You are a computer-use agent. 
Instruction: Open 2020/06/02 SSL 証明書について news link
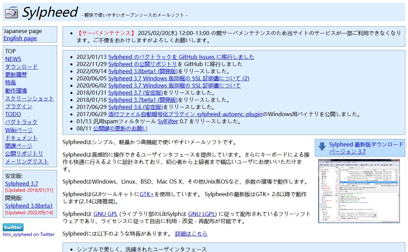pyautogui.click(x=174, y=85)
